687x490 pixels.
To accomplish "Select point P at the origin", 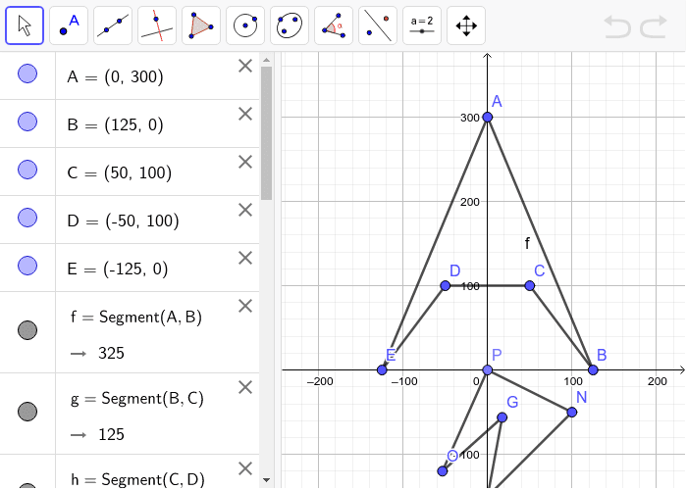I will coord(487,370).
